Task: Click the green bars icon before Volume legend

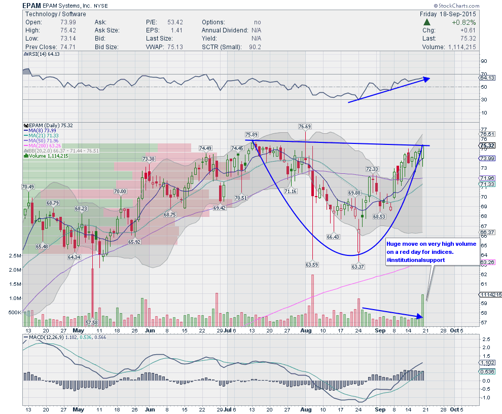Action: tap(26, 156)
